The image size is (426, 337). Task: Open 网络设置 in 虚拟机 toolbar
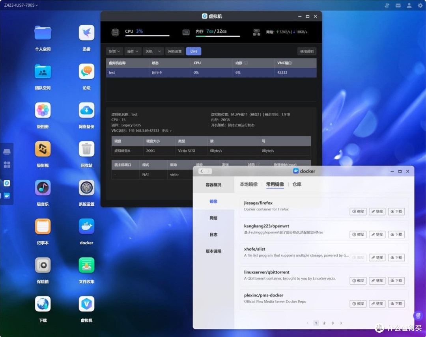click(175, 51)
